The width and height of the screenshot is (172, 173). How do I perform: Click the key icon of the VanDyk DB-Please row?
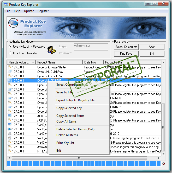(x=10, y=142)
